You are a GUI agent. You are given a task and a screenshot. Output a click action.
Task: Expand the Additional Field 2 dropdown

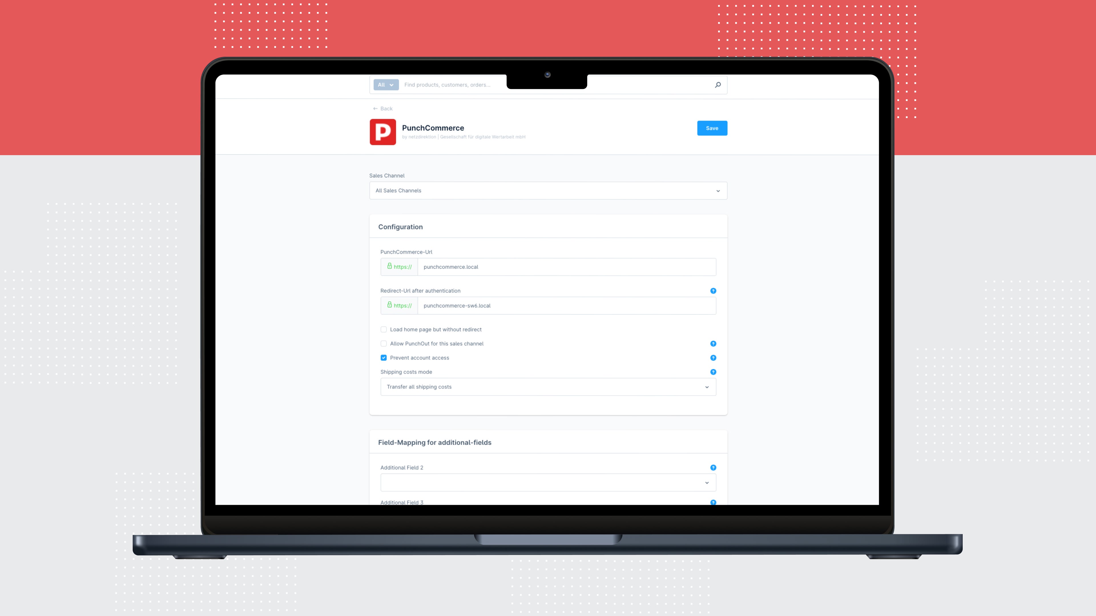click(x=707, y=482)
